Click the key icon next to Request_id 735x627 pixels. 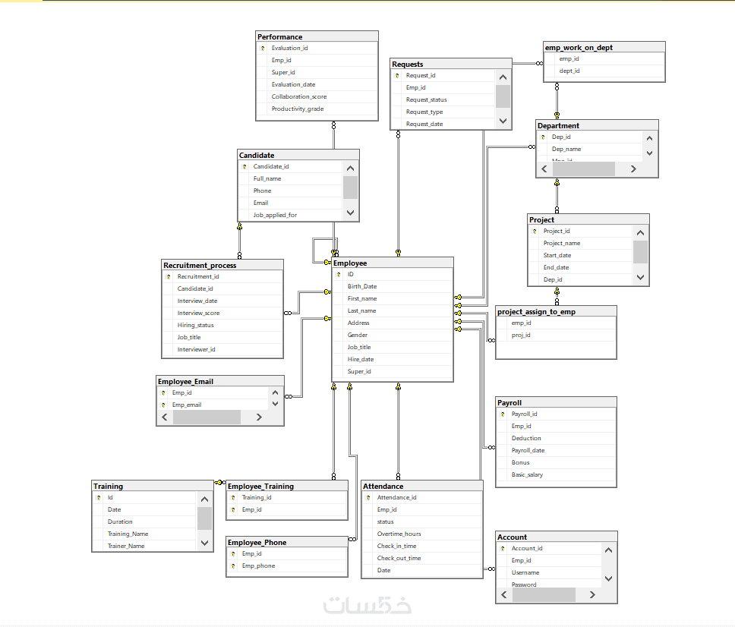[397, 75]
